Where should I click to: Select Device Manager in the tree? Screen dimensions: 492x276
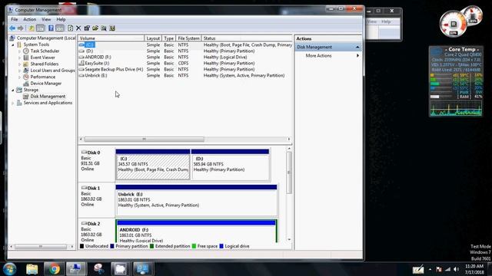click(x=46, y=84)
